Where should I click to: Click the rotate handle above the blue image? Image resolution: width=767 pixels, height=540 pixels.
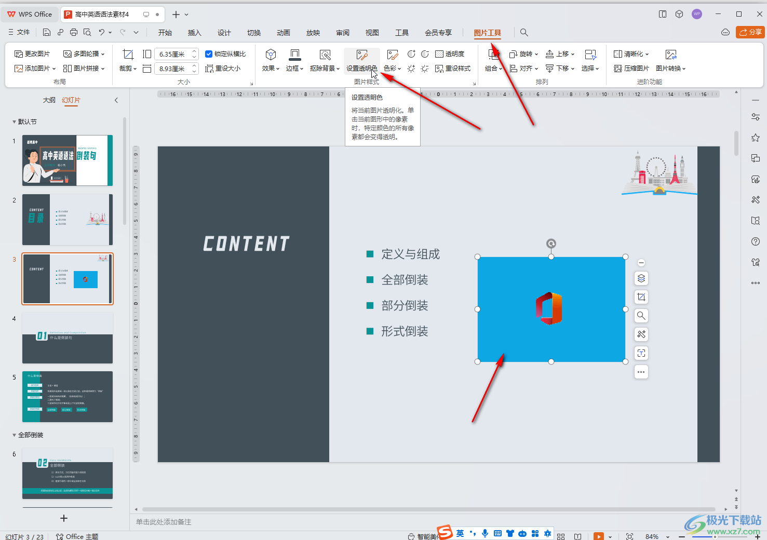click(551, 244)
